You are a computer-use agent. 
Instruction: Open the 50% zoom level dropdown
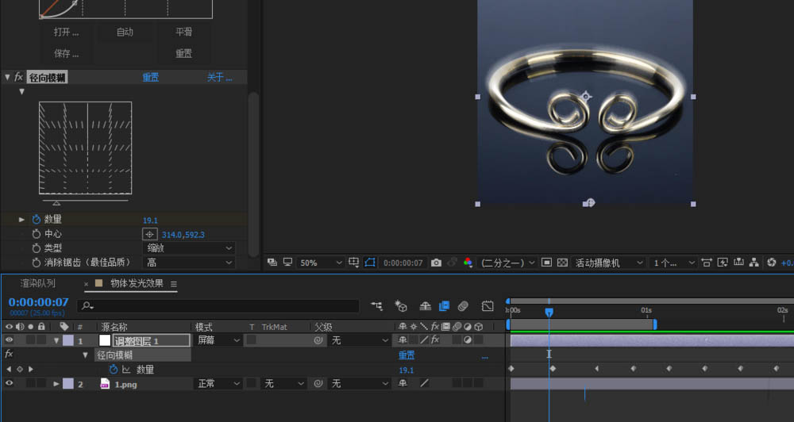tap(322, 263)
